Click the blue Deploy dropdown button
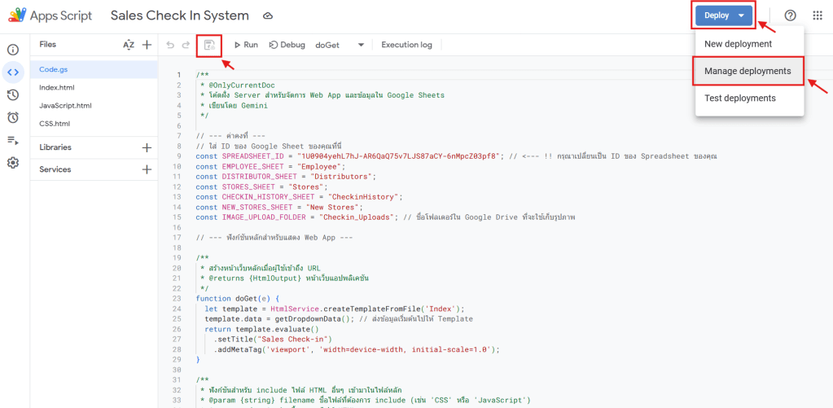Image resolution: width=833 pixels, height=408 pixels. (x=724, y=15)
